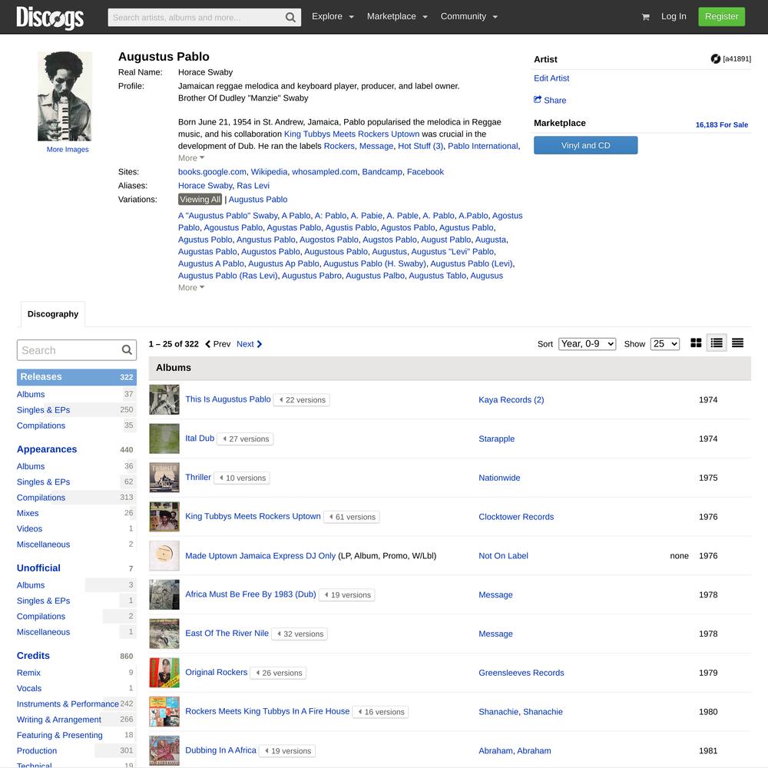The width and height of the screenshot is (768, 768).
Task: Click Vinyl and CD marketplace button
Action: coord(586,145)
